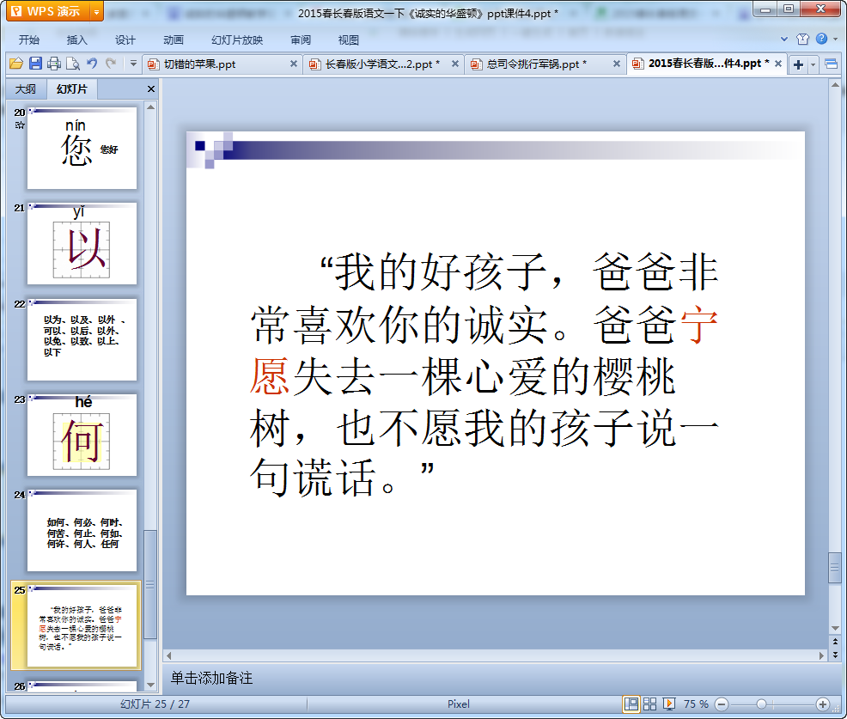Click thumbnail panel scroll-down arrow

point(150,685)
